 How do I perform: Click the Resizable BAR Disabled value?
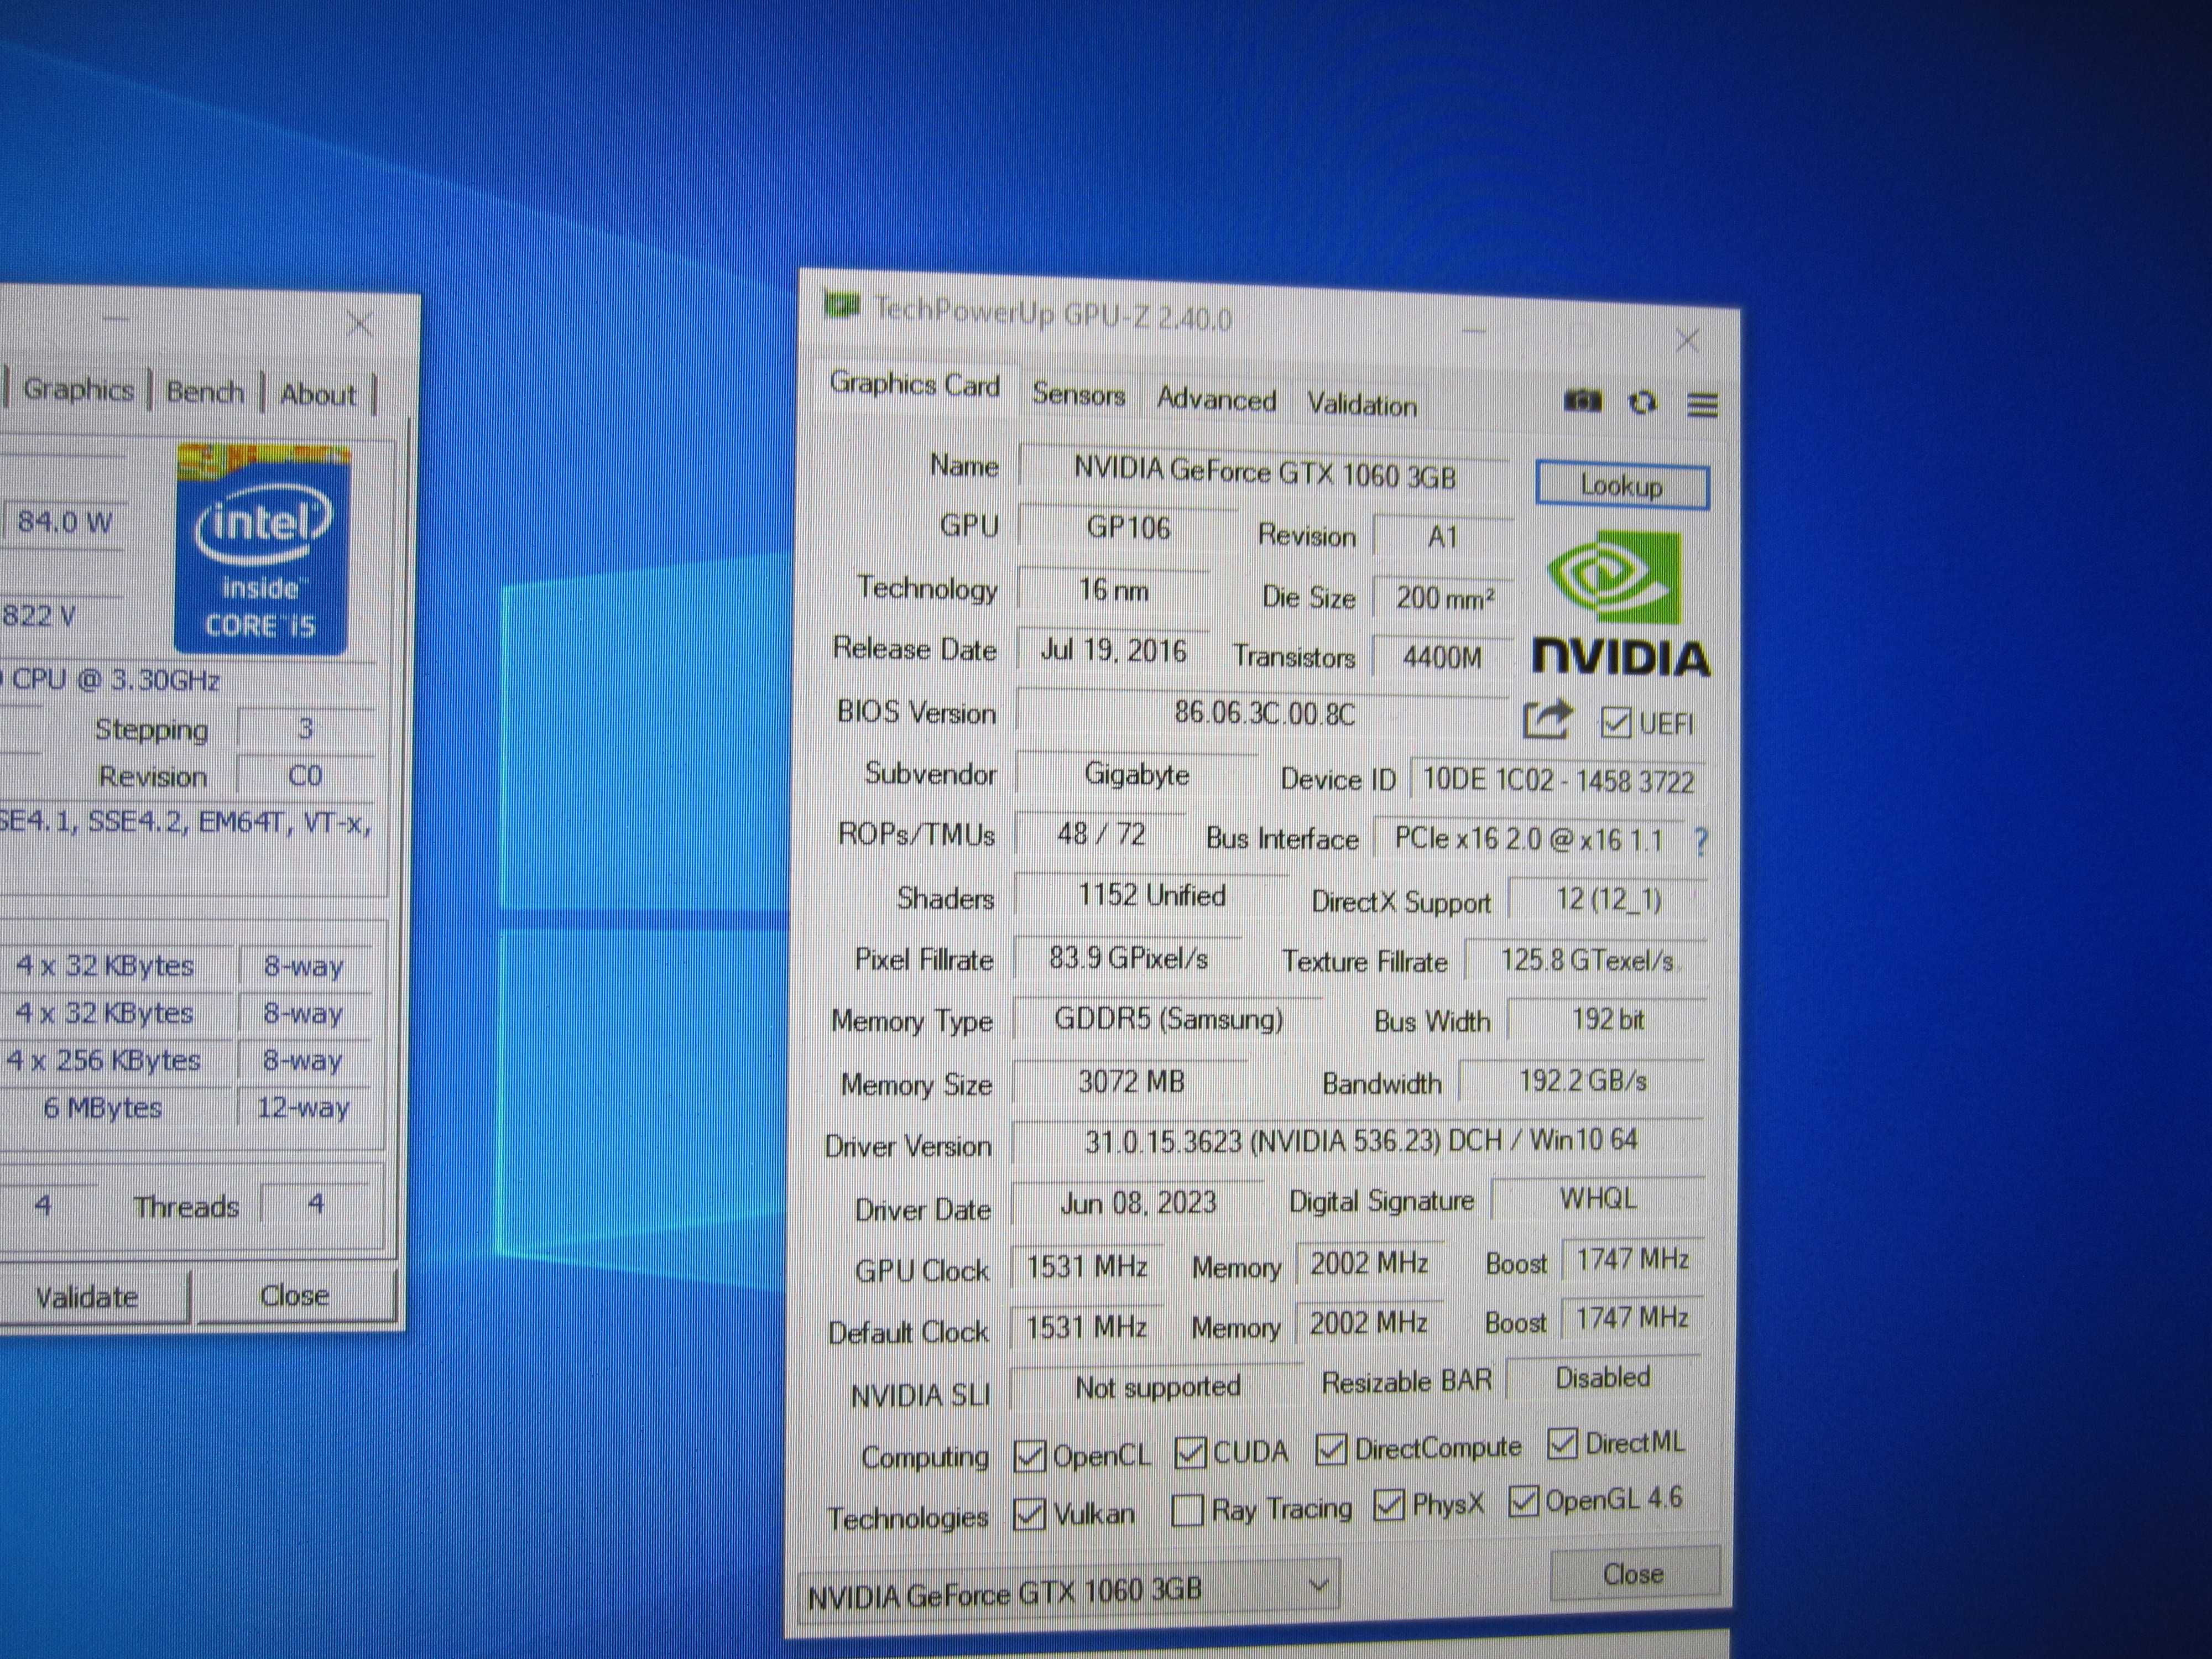(x=1603, y=1378)
